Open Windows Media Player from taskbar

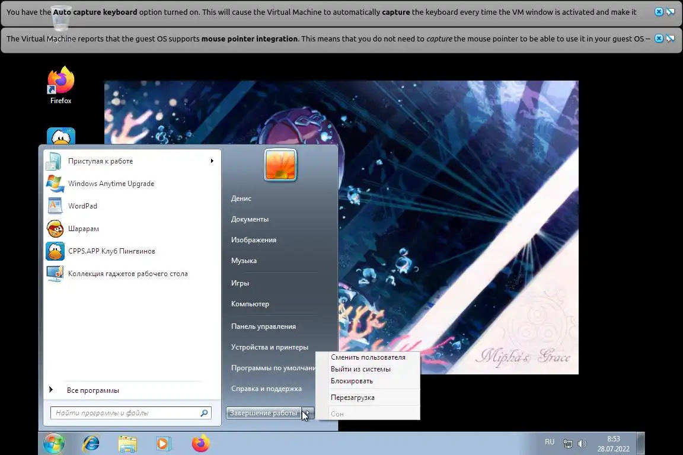coord(164,444)
